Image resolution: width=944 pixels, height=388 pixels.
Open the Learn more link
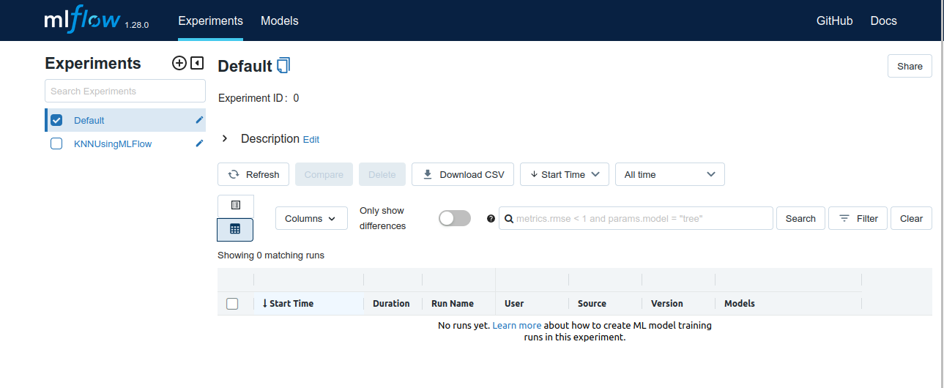tap(517, 325)
